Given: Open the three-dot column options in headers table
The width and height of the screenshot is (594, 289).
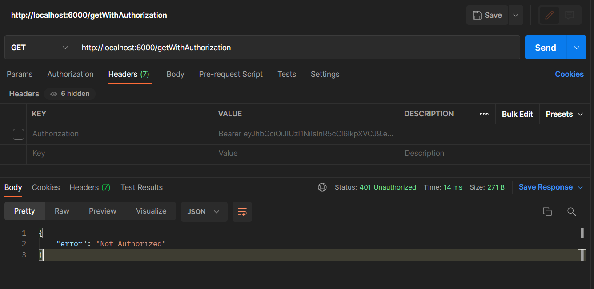Looking at the screenshot, I should point(484,114).
